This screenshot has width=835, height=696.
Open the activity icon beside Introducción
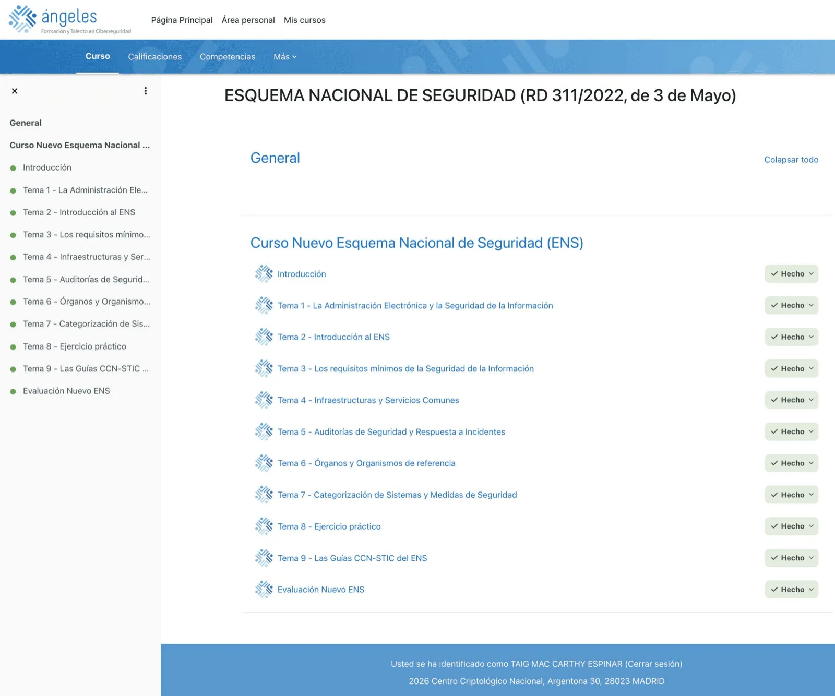click(x=264, y=273)
